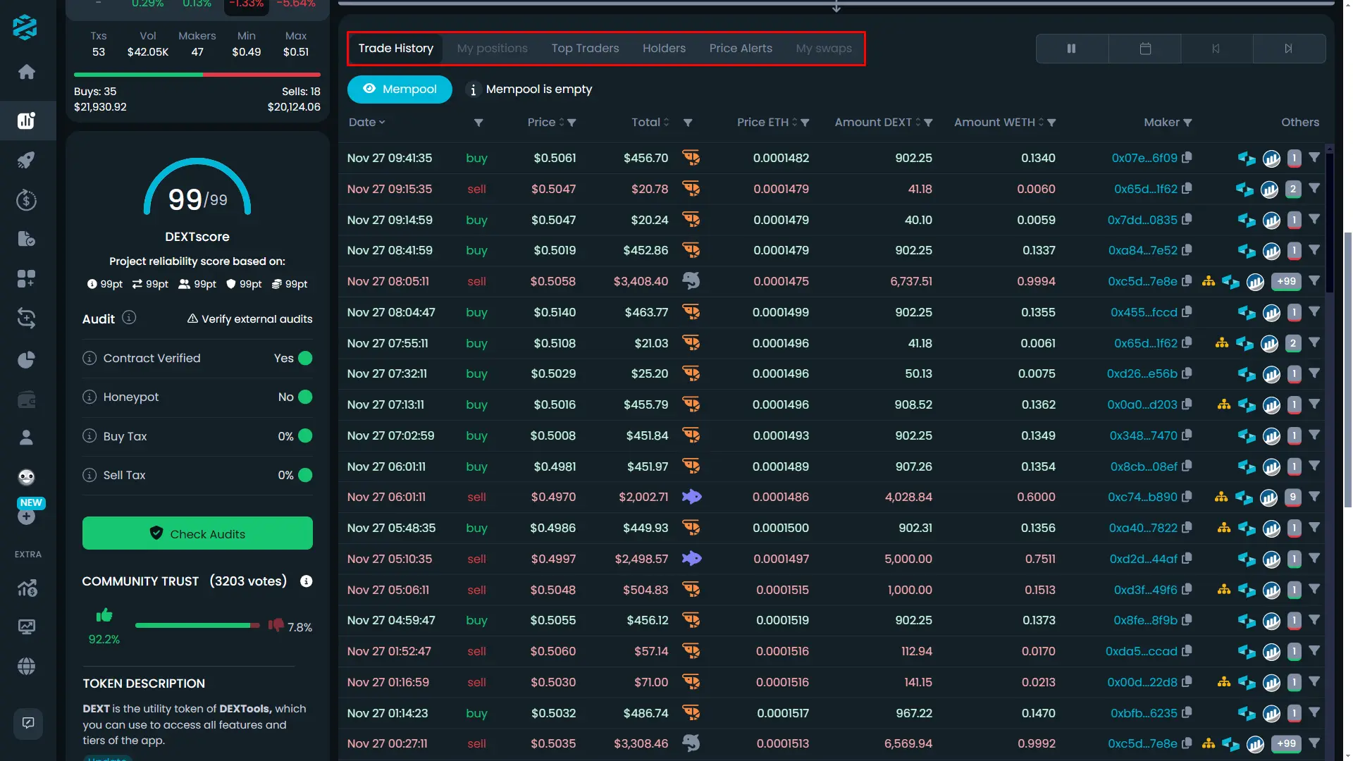Expand the Amount DEXT column filter
Screen dimensions: 1353x761
pos(928,122)
